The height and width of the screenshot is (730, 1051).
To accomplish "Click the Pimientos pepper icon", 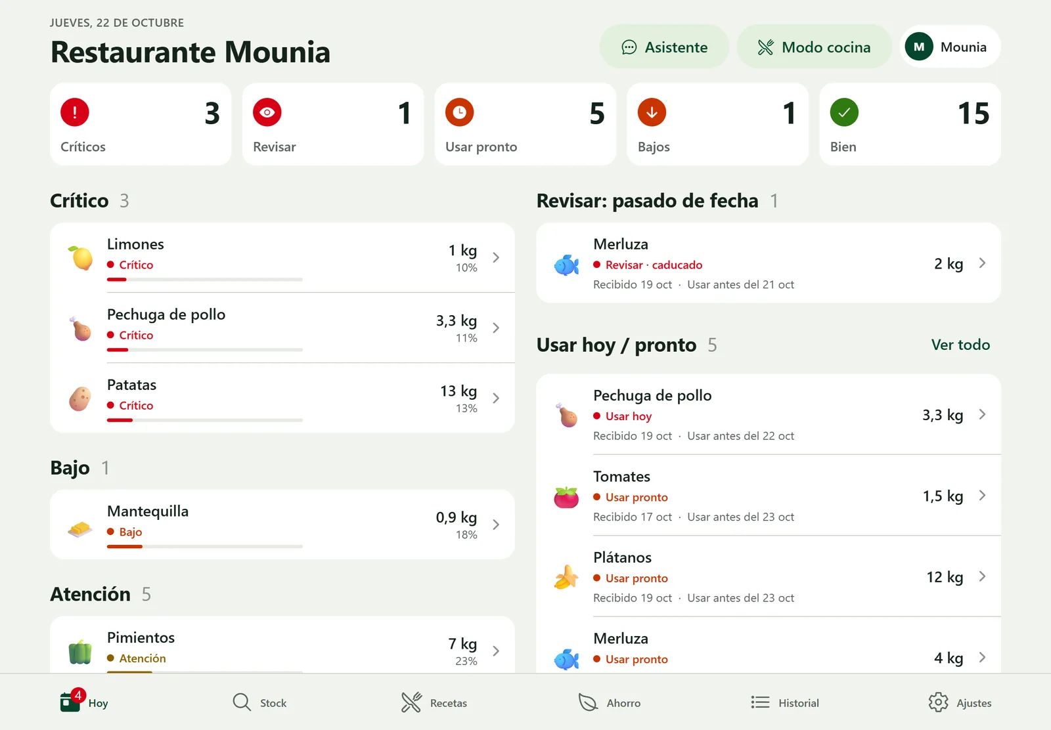I will click(81, 651).
